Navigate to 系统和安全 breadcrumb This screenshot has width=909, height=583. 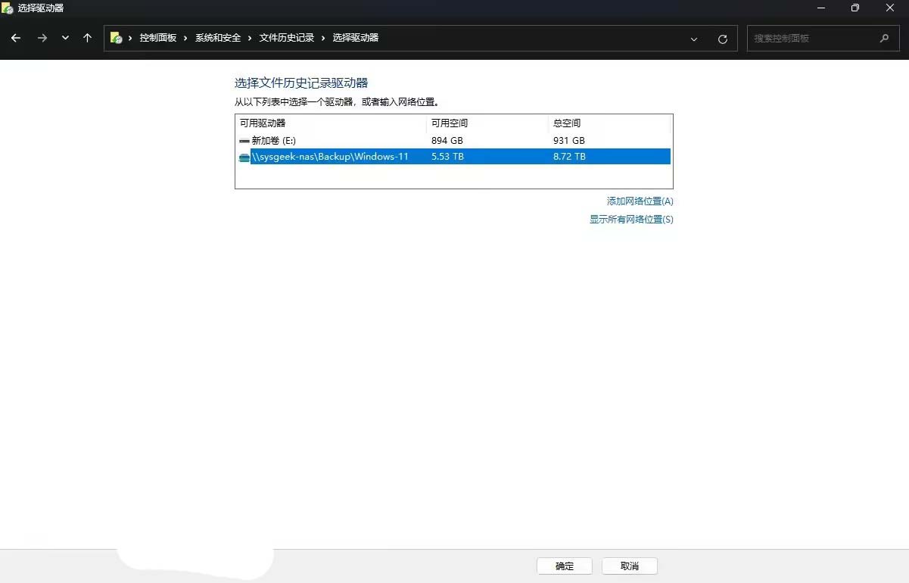coord(218,38)
